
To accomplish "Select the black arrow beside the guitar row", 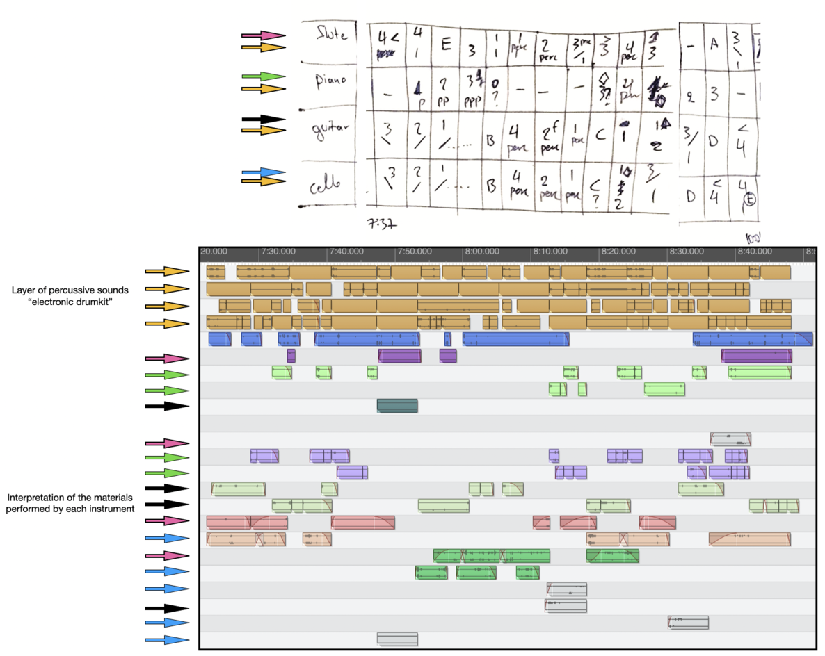I will coord(263,120).
